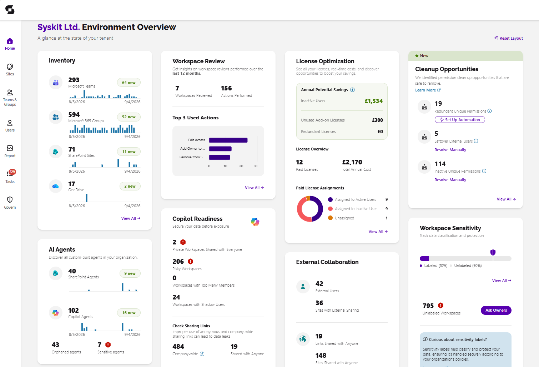Screen dimensions: 539x367
Task: Open the Learn More link in Cleanup Opportunities
Action: (x=428, y=90)
